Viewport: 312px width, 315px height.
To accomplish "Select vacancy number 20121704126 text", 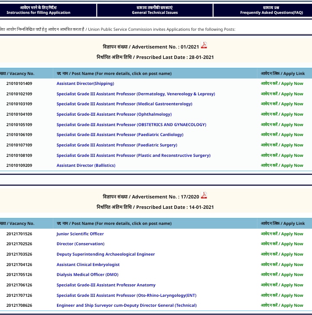I will tap(19, 265).
